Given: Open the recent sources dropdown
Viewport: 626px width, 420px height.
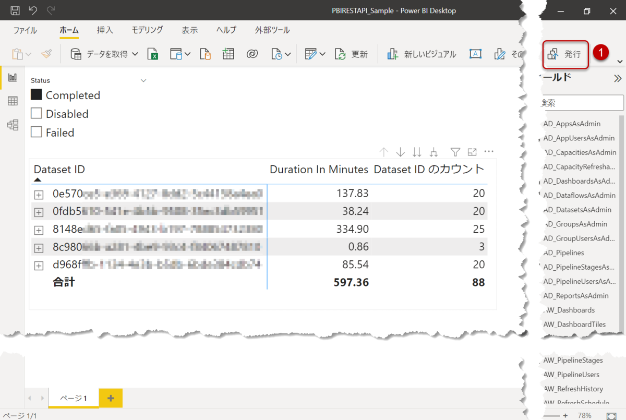Looking at the screenshot, I should 281,54.
